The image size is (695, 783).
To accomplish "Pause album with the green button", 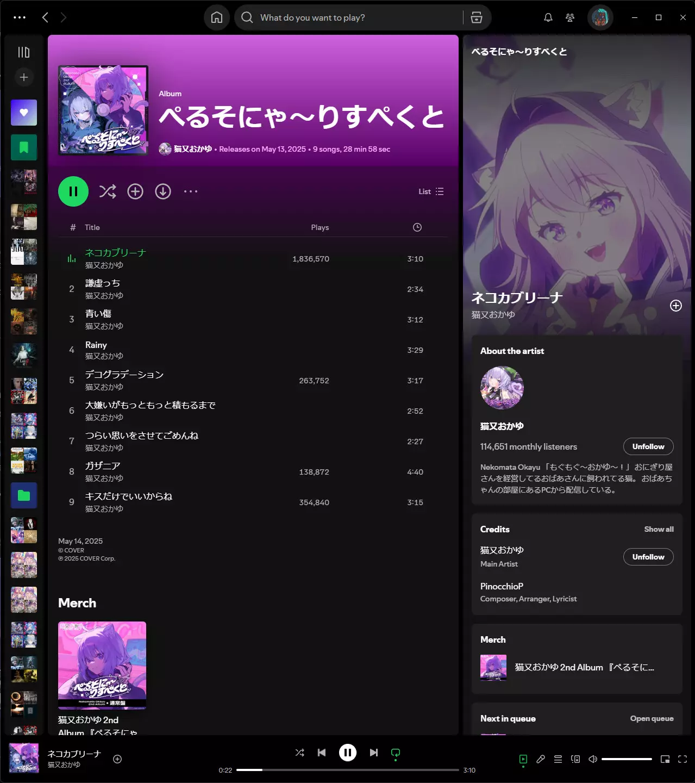I will (73, 191).
